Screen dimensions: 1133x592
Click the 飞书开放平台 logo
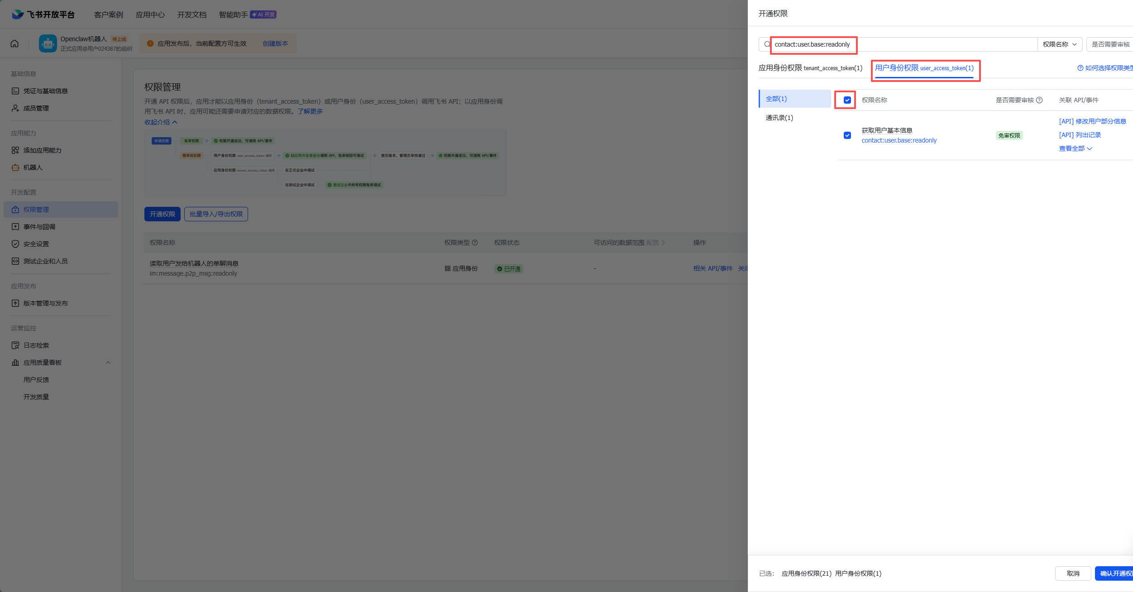click(43, 14)
